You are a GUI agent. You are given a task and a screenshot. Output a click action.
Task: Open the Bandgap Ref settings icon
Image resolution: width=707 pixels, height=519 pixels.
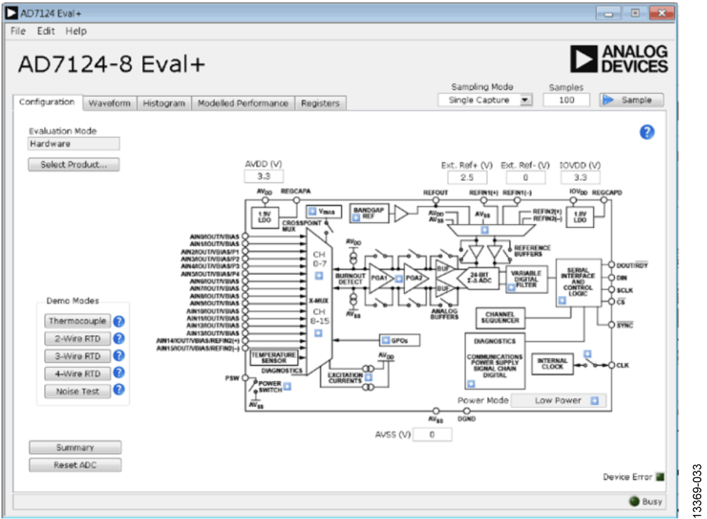point(357,217)
